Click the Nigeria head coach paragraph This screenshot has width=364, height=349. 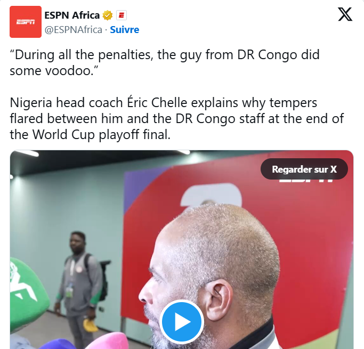click(176, 118)
